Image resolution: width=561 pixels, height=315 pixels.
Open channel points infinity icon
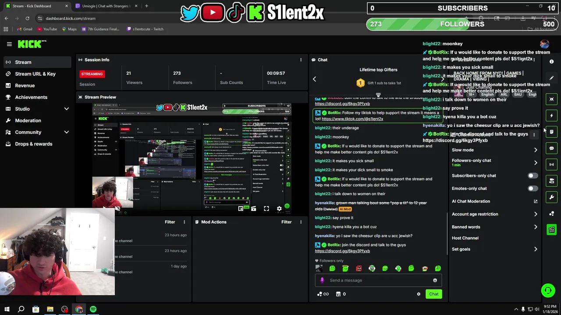323,294
